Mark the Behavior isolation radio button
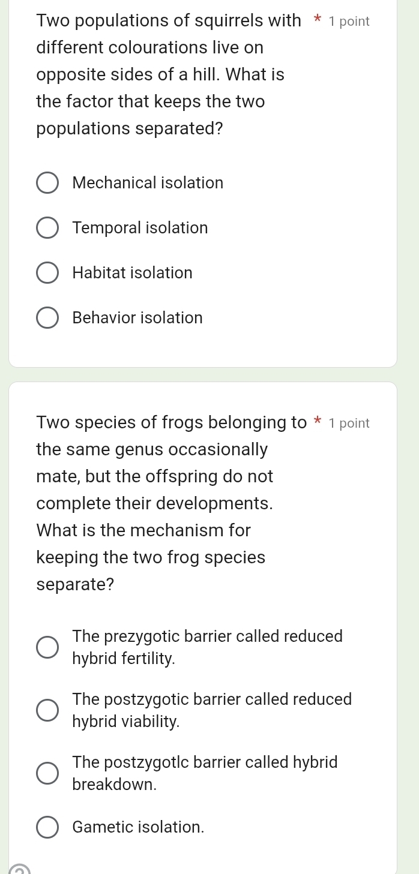Viewport: 419px width, 874px height. point(48,318)
